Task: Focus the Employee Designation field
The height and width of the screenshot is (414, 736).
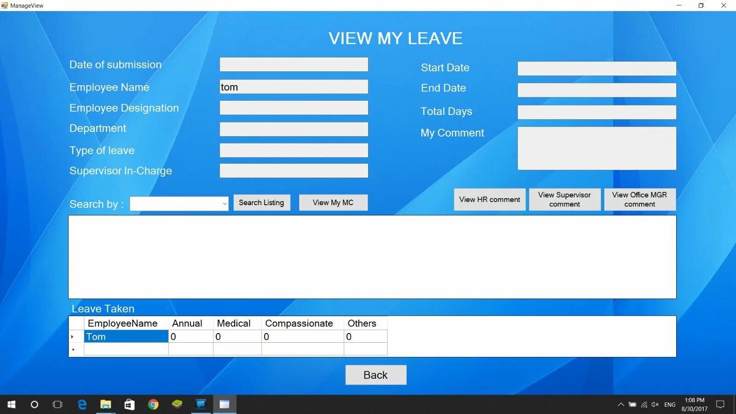Action: (294, 108)
